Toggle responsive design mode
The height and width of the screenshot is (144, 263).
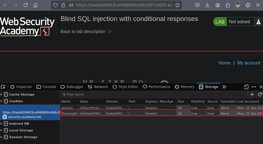coord(246,87)
